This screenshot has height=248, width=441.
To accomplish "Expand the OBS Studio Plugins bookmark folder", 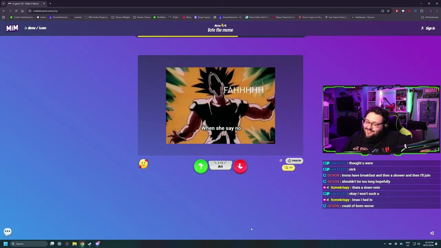I will [96, 17].
